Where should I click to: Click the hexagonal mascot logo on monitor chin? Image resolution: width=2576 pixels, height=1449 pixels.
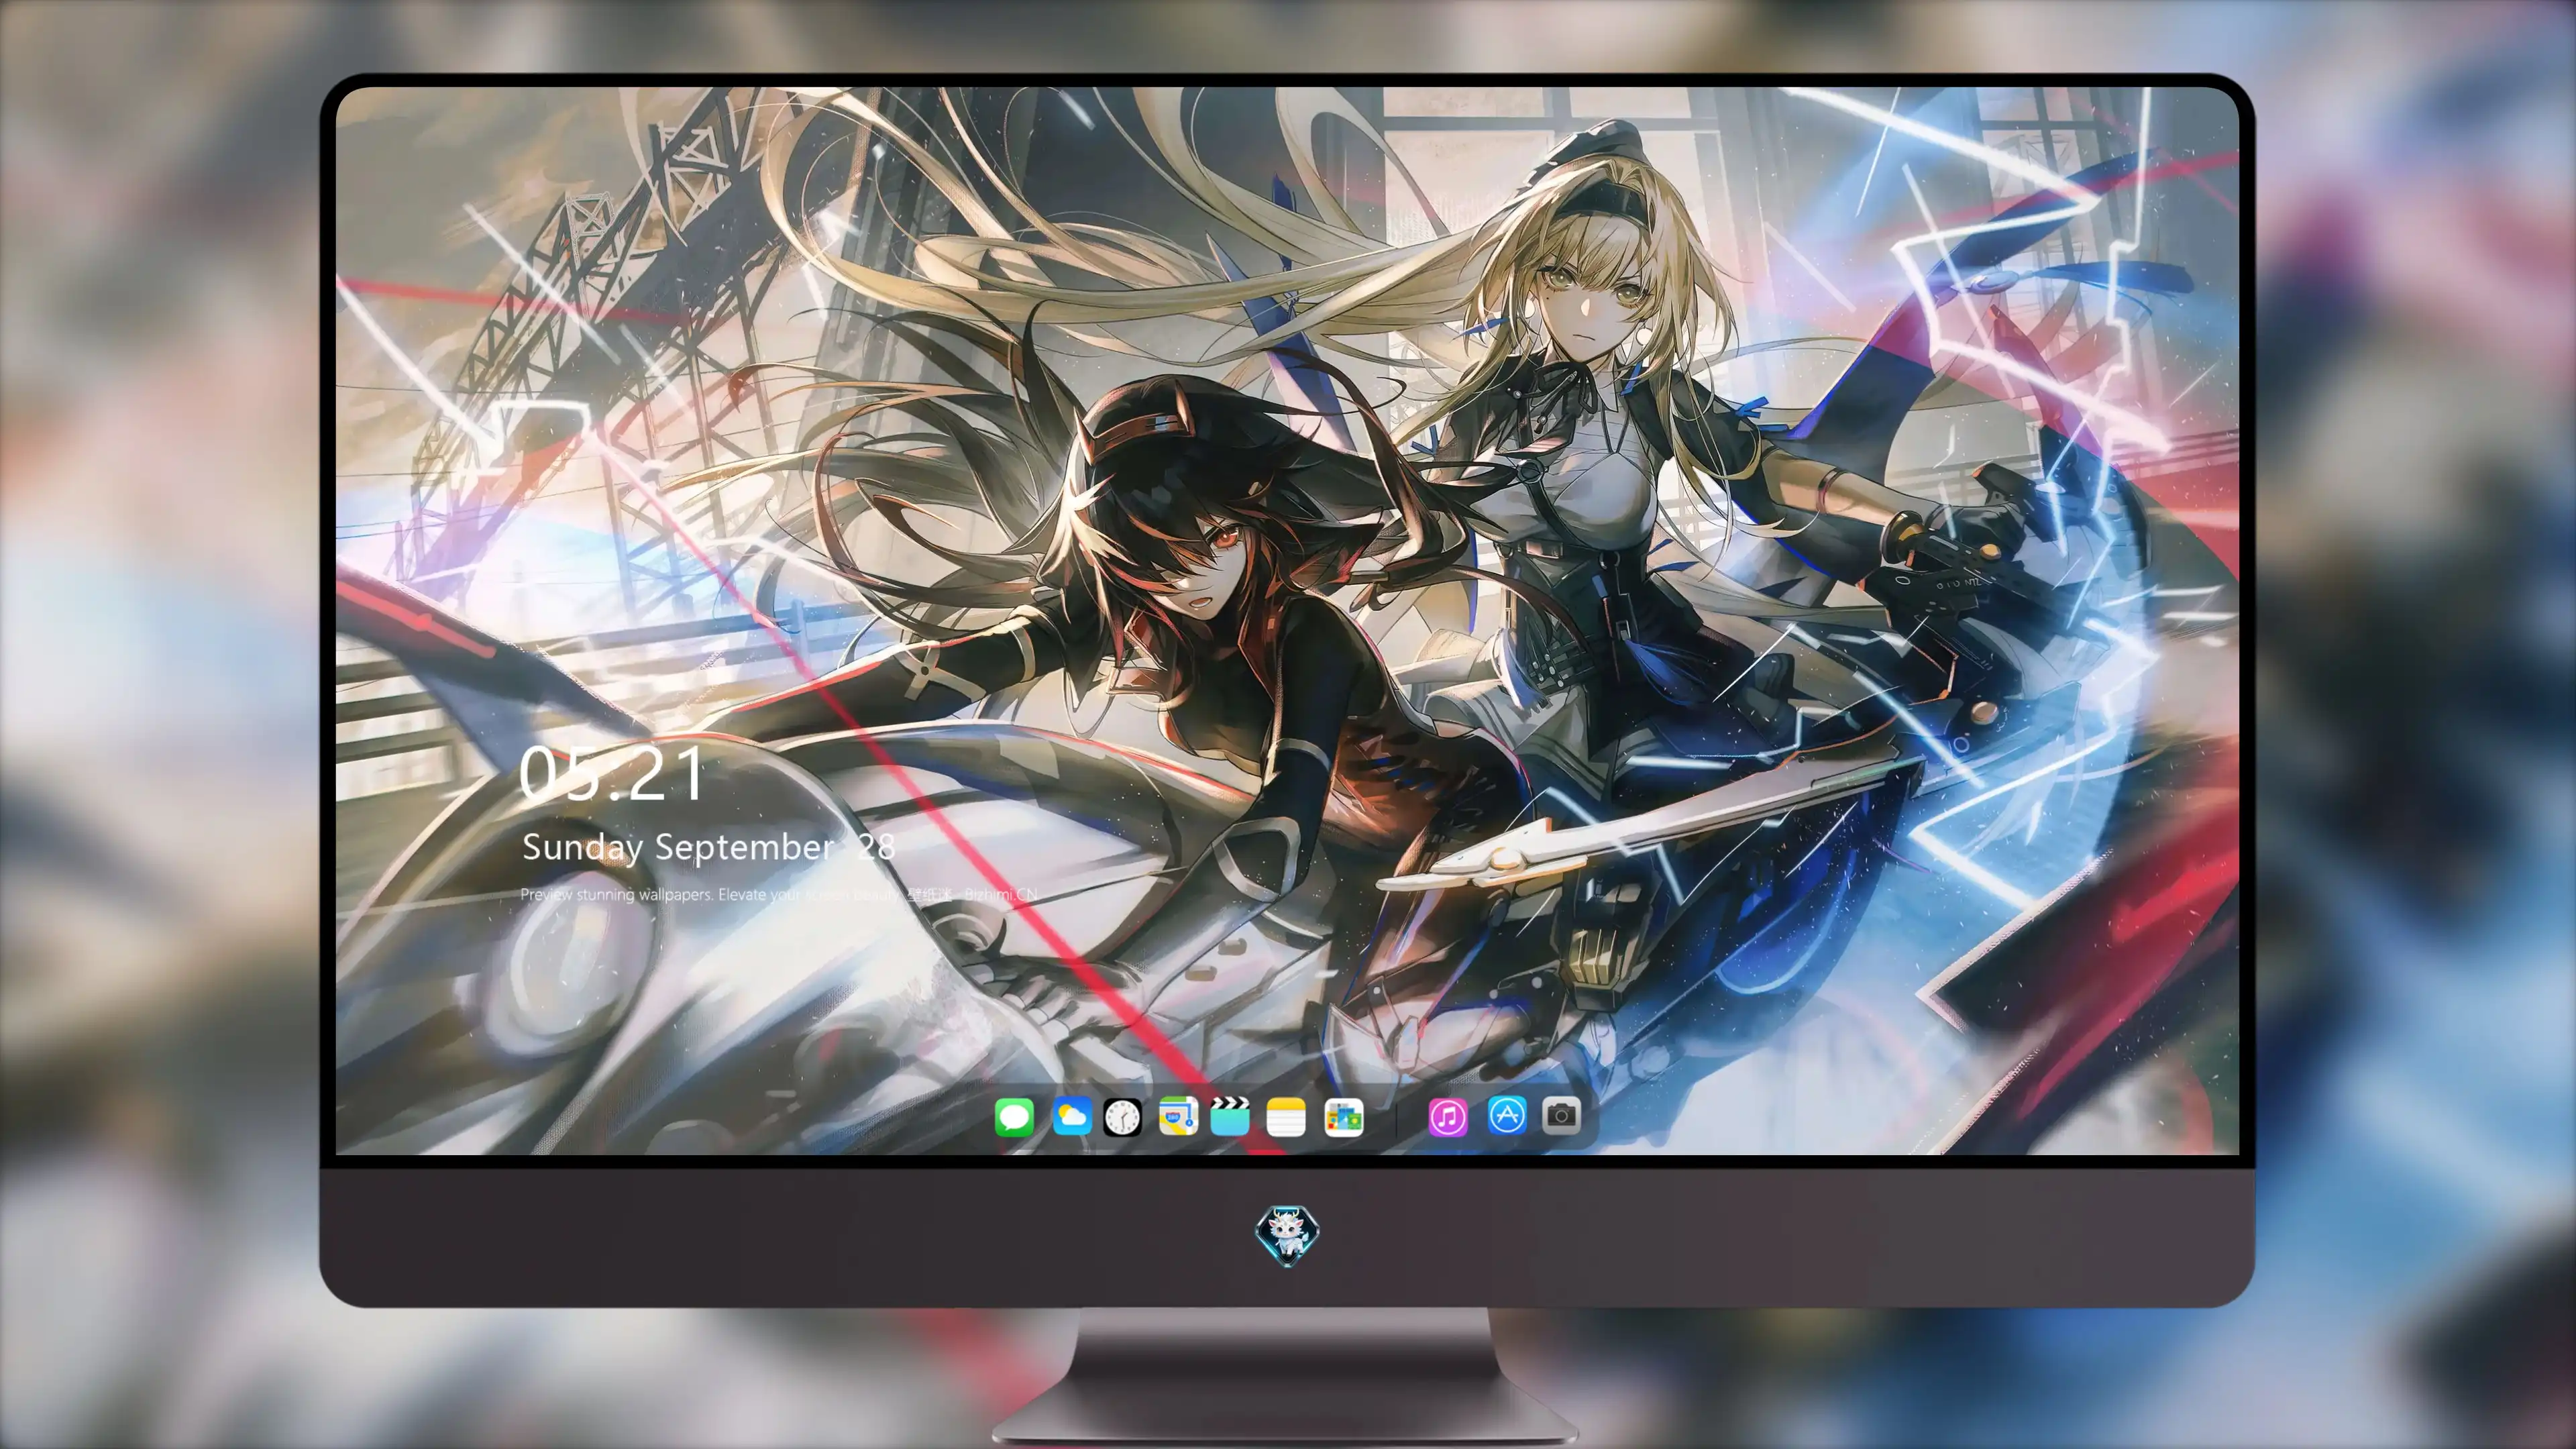click(1287, 1235)
